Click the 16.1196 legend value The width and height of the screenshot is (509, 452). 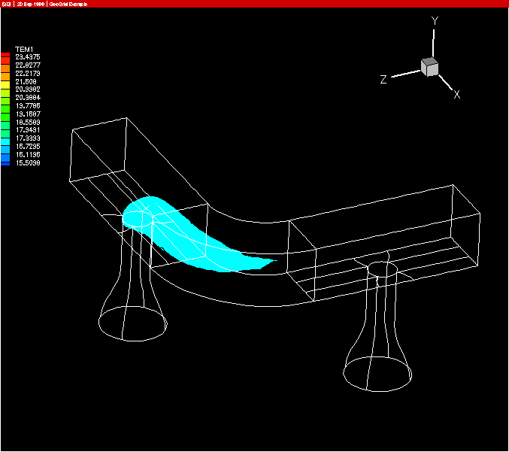(28, 154)
